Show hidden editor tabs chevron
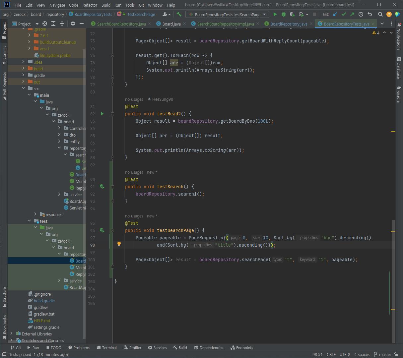 [x=382, y=24]
